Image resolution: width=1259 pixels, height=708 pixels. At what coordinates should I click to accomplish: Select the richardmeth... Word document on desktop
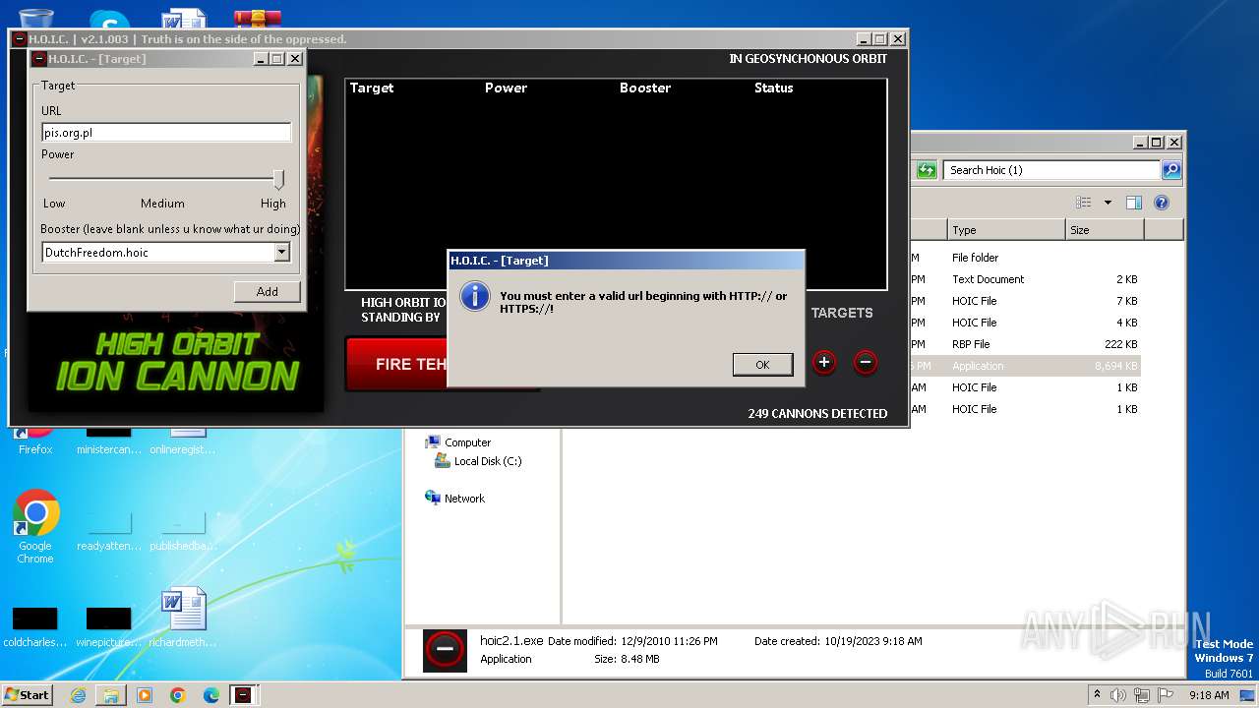182,619
